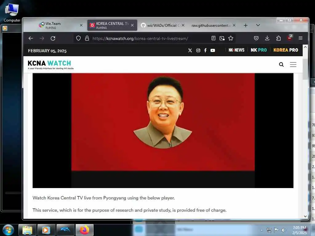Click the Firefox taskbar icon
The width and height of the screenshot is (315, 236).
click(85, 230)
